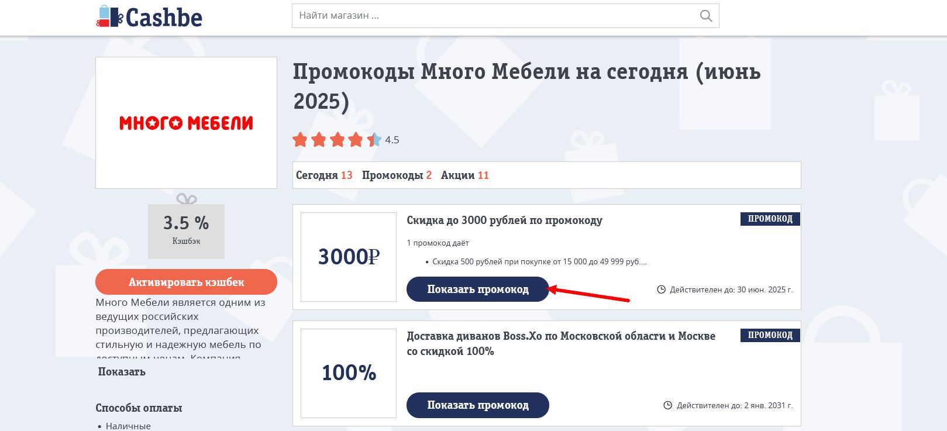Screen dimensions: 947x431
Task: Click the "Активировать кэшбек" button
Action: 186,282
